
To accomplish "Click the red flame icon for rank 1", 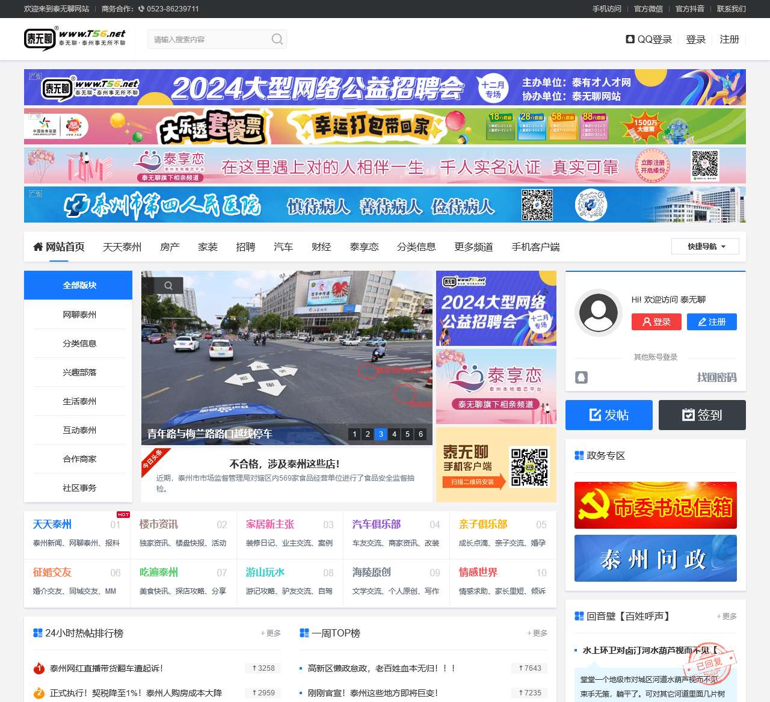I will [39, 668].
